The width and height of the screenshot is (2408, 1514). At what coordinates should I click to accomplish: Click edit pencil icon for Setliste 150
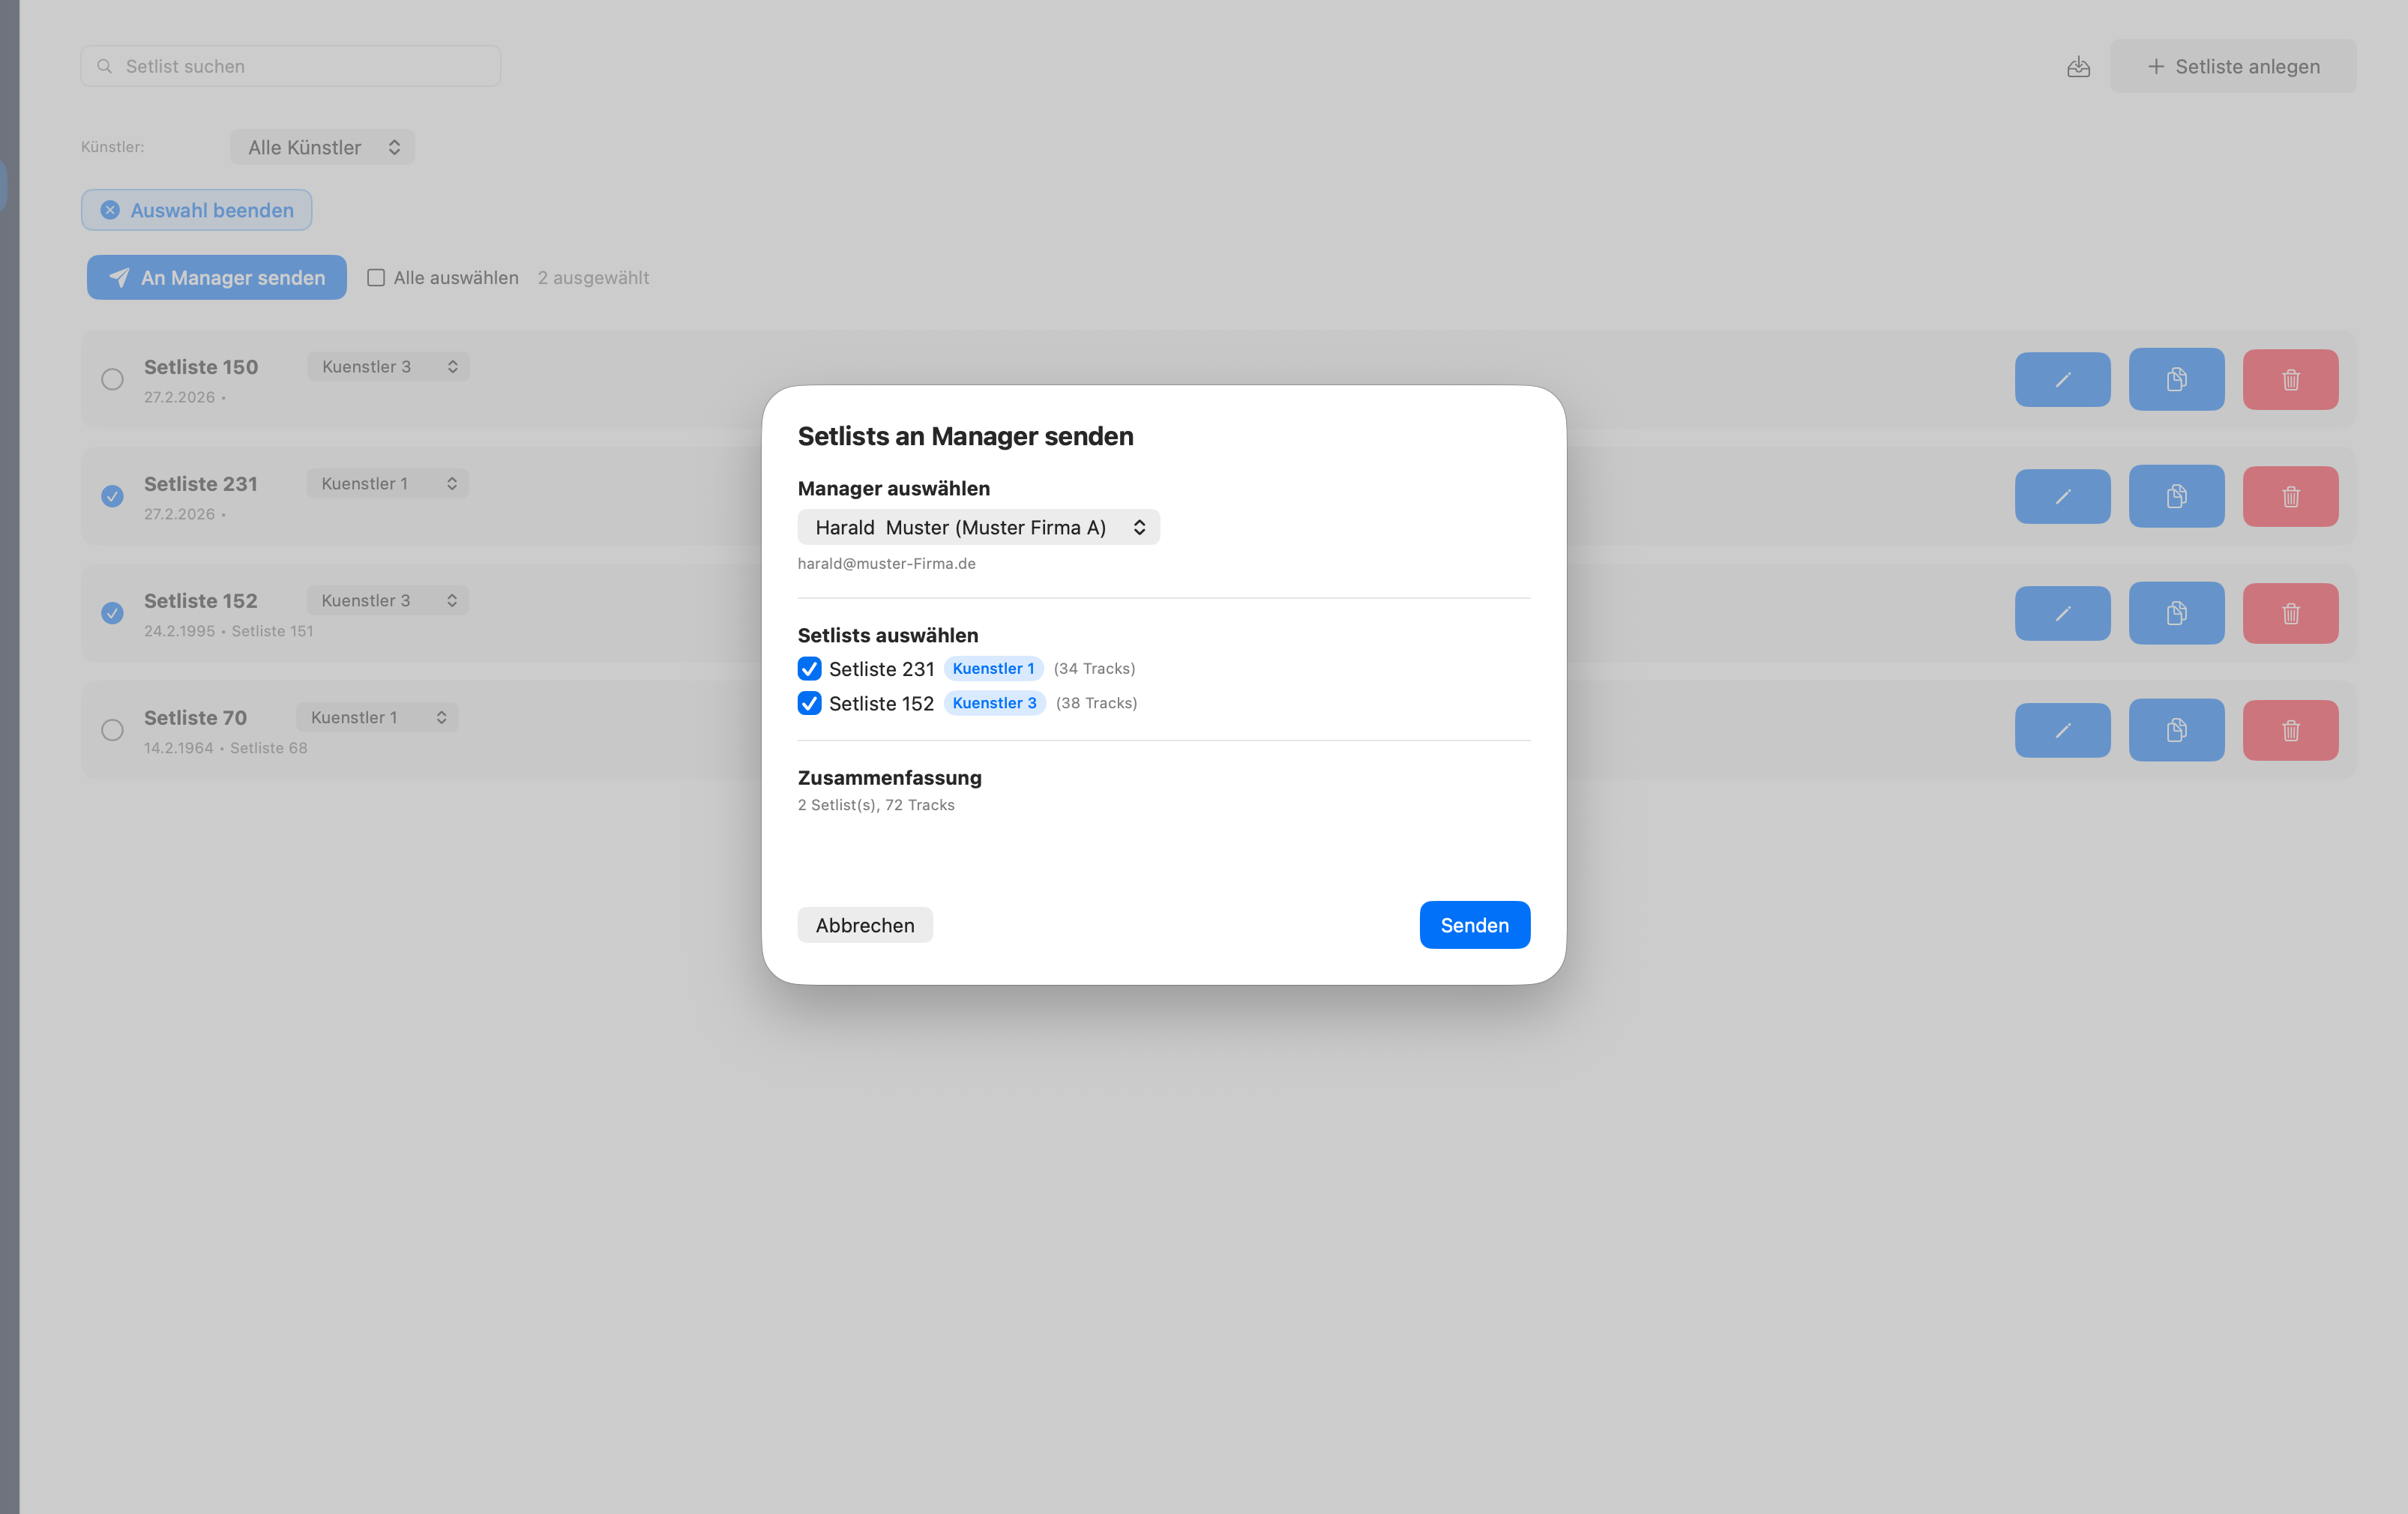point(2062,380)
